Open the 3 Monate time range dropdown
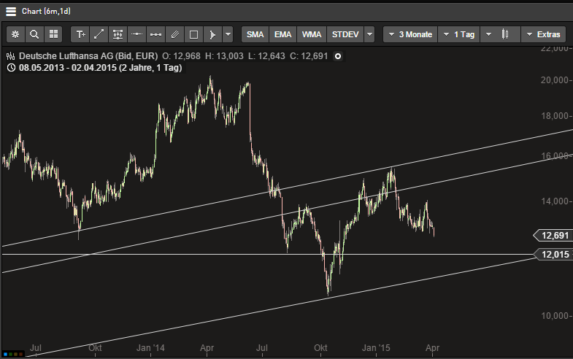Viewport: 573px width, 359px height. pyautogui.click(x=409, y=34)
